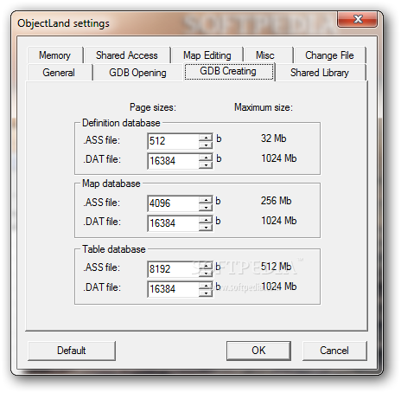
Task: Open the Change File tab
Action: (x=329, y=55)
